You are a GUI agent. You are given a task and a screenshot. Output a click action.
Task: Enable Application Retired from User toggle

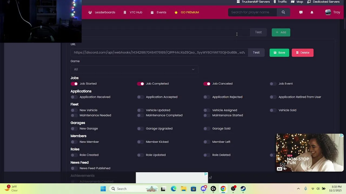pos(273,97)
